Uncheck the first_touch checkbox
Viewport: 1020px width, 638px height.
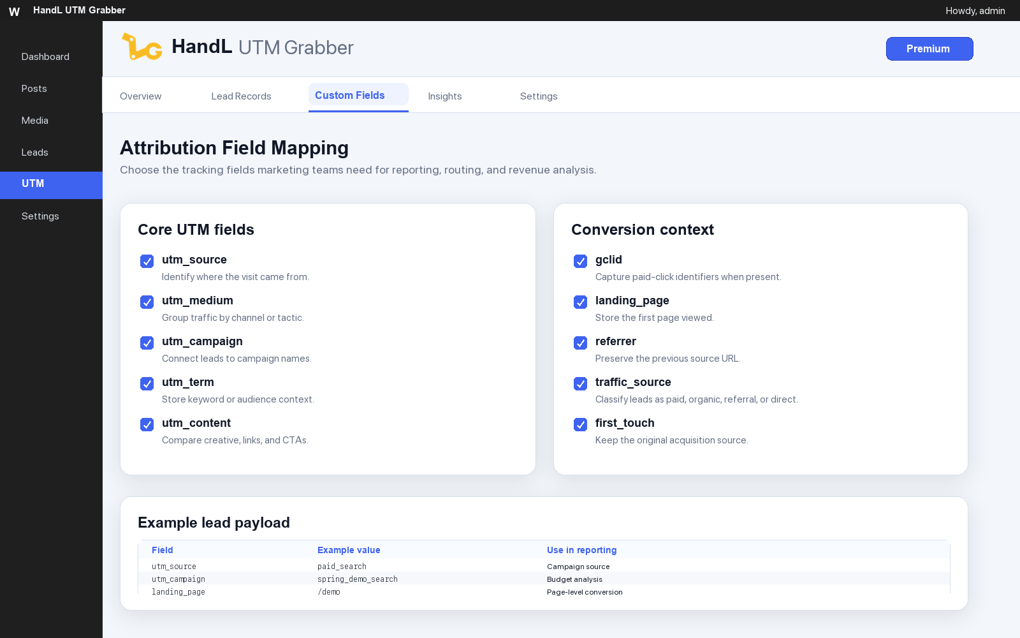[580, 424]
